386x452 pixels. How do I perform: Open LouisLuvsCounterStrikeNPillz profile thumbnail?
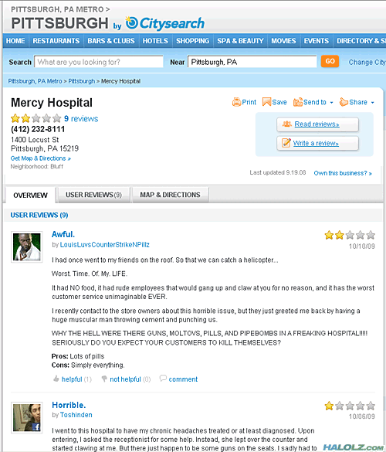pyautogui.click(x=26, y=247)
